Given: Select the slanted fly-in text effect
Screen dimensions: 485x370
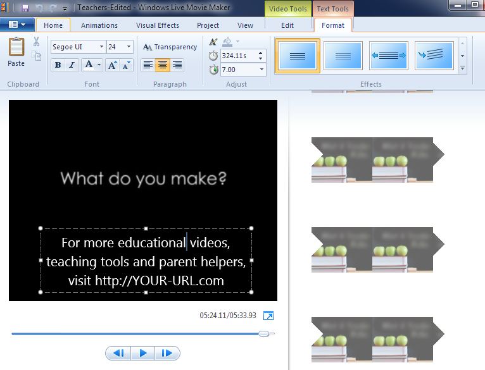Looking at the screenshot, I should tap(434, 56).
